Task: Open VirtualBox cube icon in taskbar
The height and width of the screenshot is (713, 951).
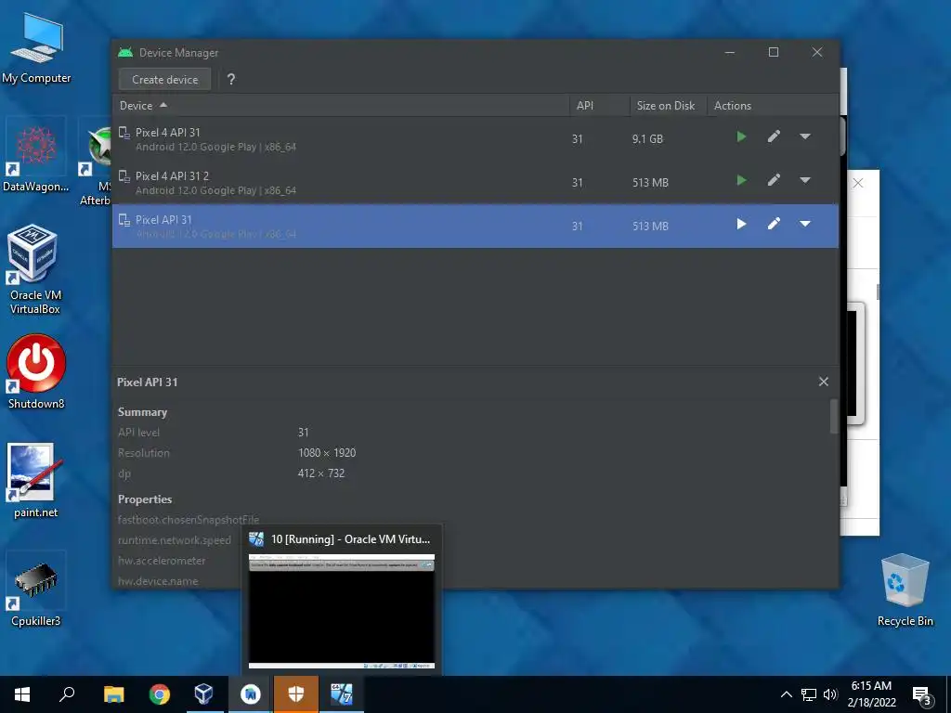Action: pyautogui.click(x=204, y=694)
